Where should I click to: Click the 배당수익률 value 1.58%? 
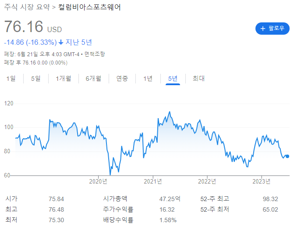168,220
